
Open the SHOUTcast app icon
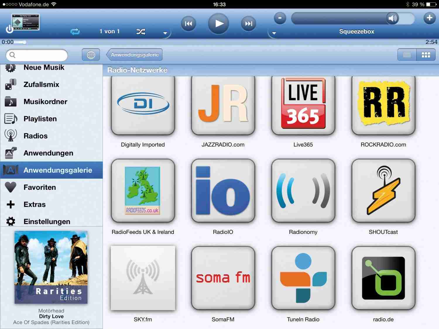pyautogui.click(x=383, y=190)
